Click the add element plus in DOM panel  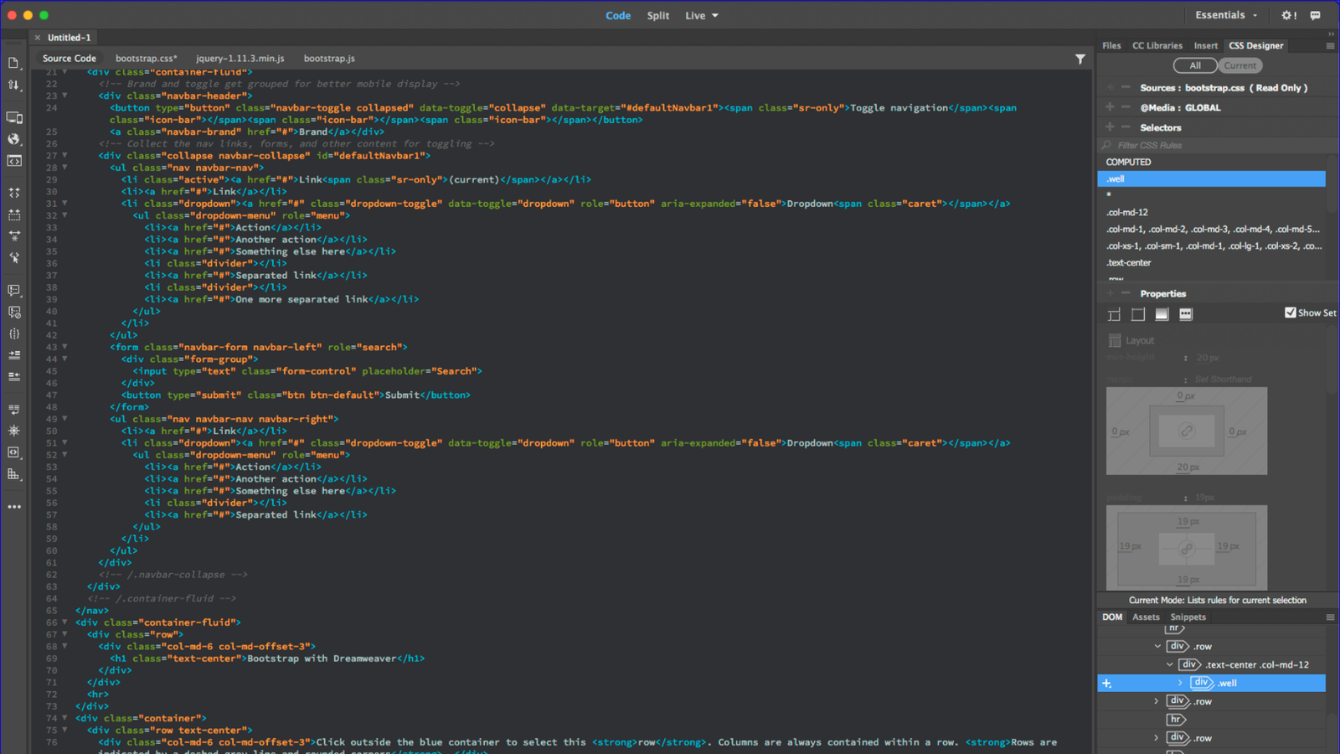[x=1106, y=684]
